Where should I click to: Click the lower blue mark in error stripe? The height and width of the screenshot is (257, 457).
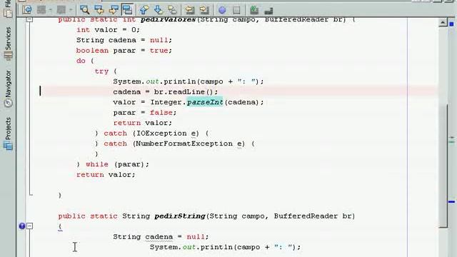coord(452,201)
